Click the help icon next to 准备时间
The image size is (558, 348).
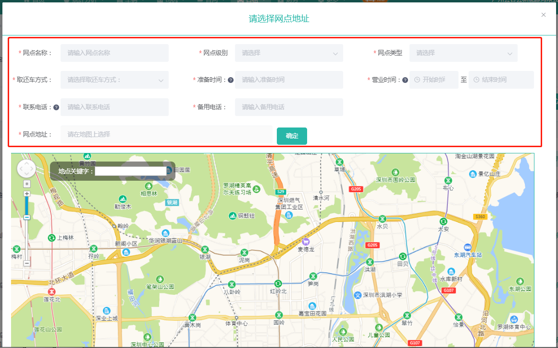pyautogui.click(x=231, y=80)
